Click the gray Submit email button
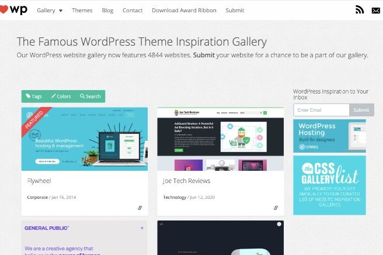Image resolution: width=383 pixels, height=255 pixels. tap(361, 110)
